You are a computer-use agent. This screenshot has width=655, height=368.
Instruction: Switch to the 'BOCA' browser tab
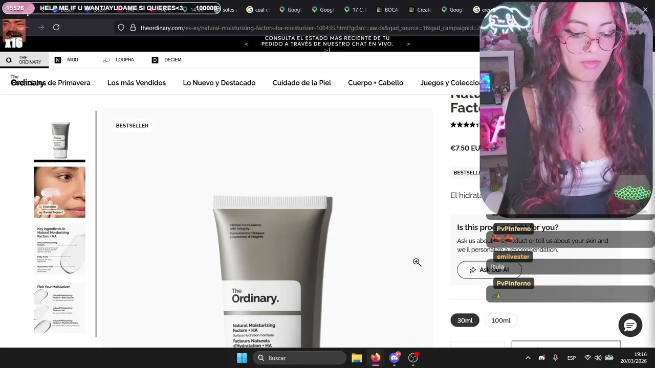point(387,10)
